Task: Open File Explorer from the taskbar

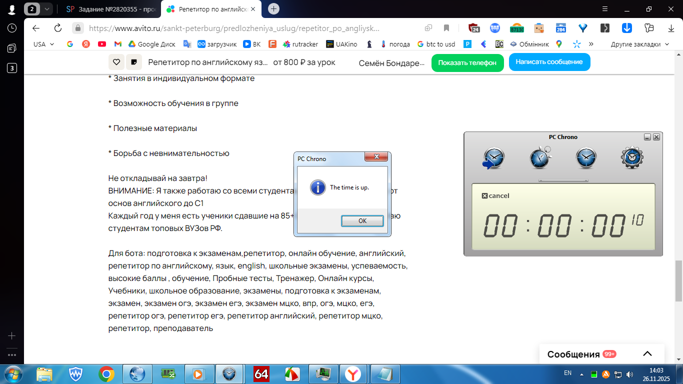Action: (x=44, y=374)
